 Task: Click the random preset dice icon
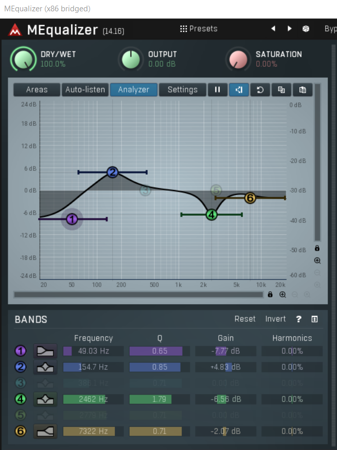click(x=306, y=29)
